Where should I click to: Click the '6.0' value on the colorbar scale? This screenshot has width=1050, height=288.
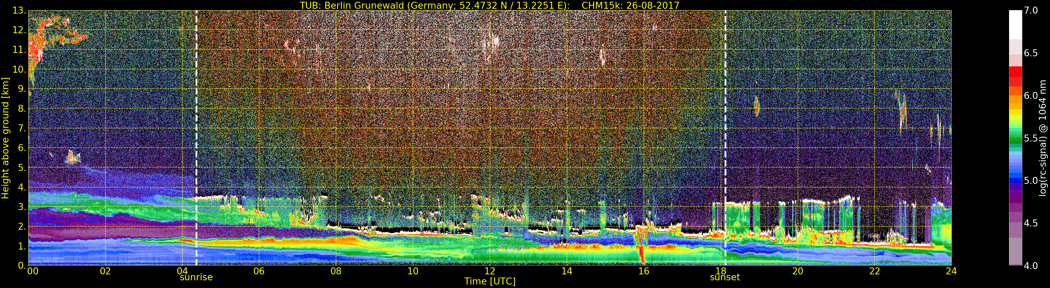[1031, 96]
